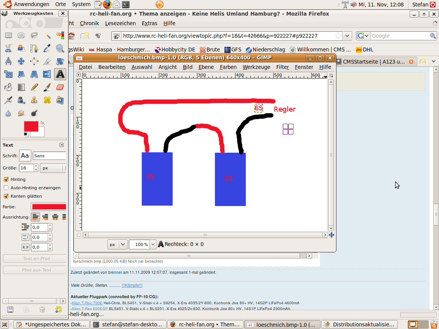Pick the Color Picker eyedropper tool
The height and width of the screenshot is (329, 439).
(x=47, y=48)
